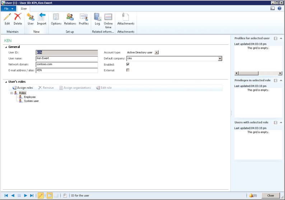Click Users with selected role options icon
The width and height of the screenshot is (285, 200).
click(x=276, y=122)
